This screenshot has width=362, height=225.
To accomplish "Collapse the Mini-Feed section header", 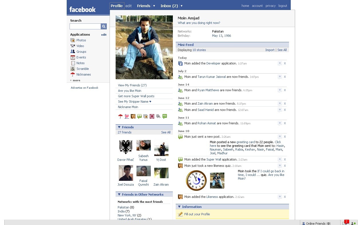I will 232,45.
